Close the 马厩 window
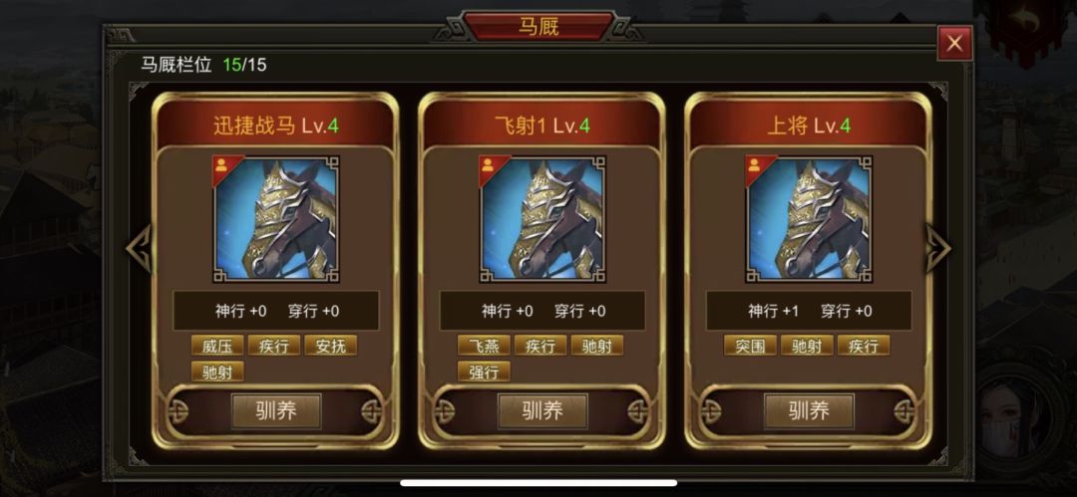 tap(954, 43)
